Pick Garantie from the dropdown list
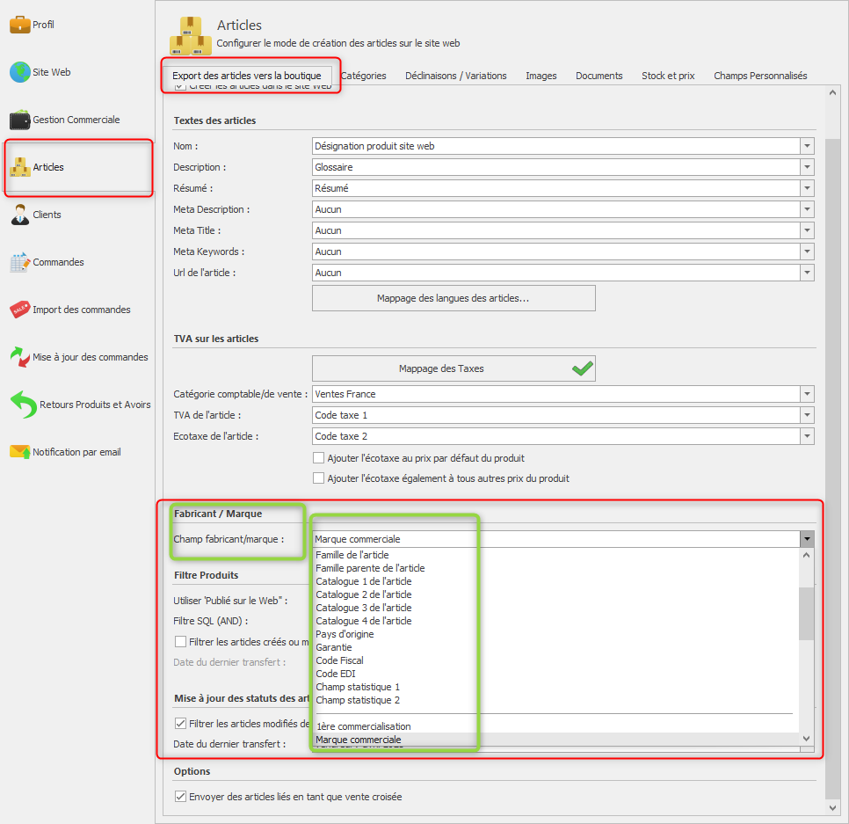This screenshot has width=849, height=824. pos(556,647)
